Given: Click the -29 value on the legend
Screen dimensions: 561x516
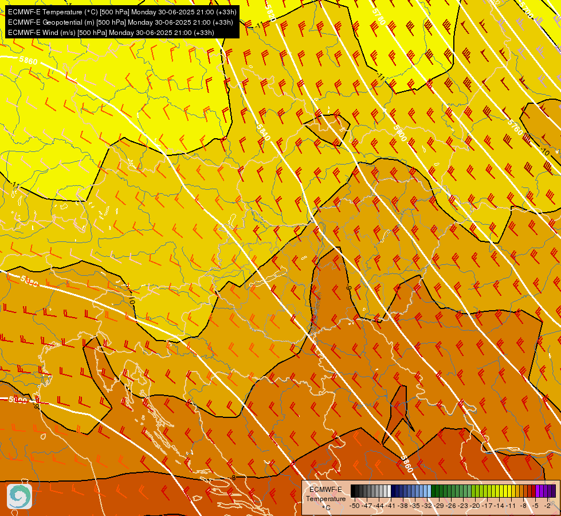Looking at the screenshot, I should [438, 506].
